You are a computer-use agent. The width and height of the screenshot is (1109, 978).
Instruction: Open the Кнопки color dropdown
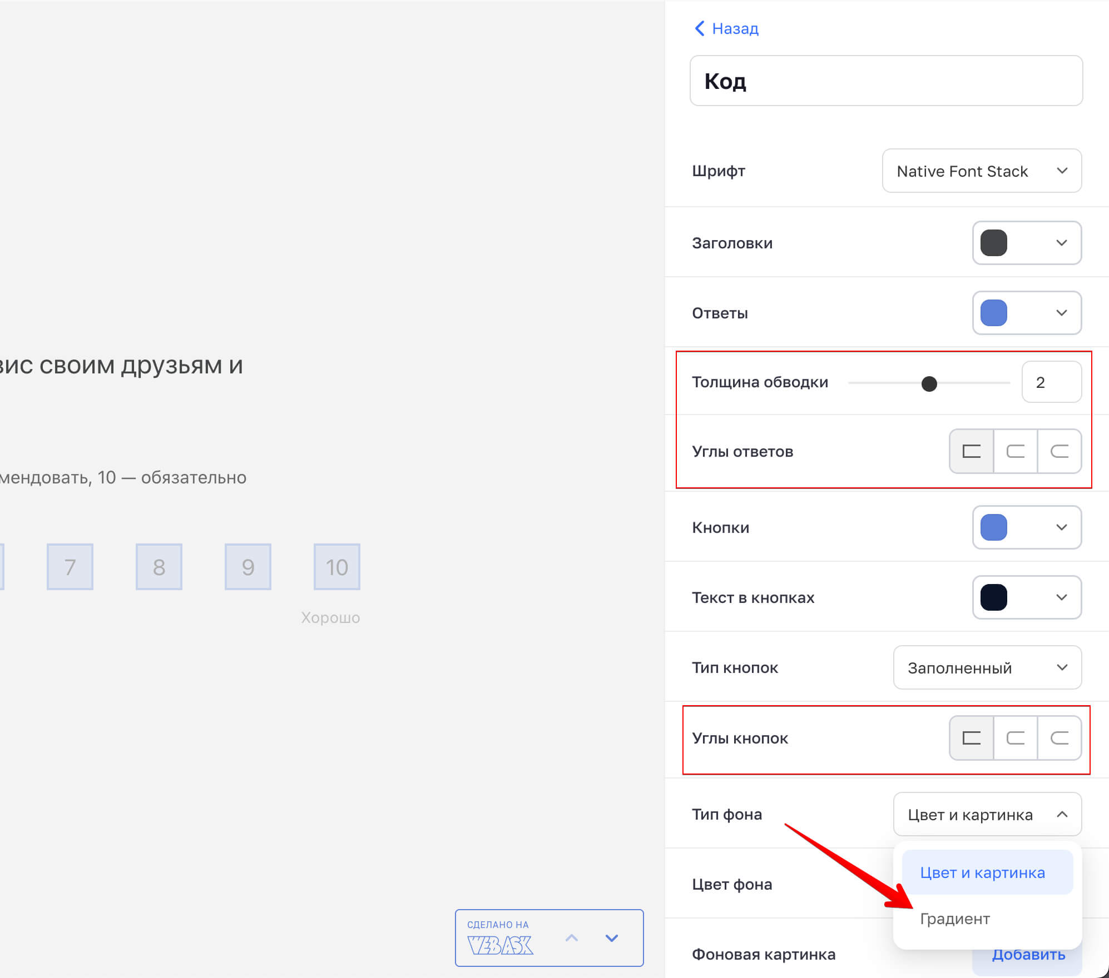click(1027, 527)
